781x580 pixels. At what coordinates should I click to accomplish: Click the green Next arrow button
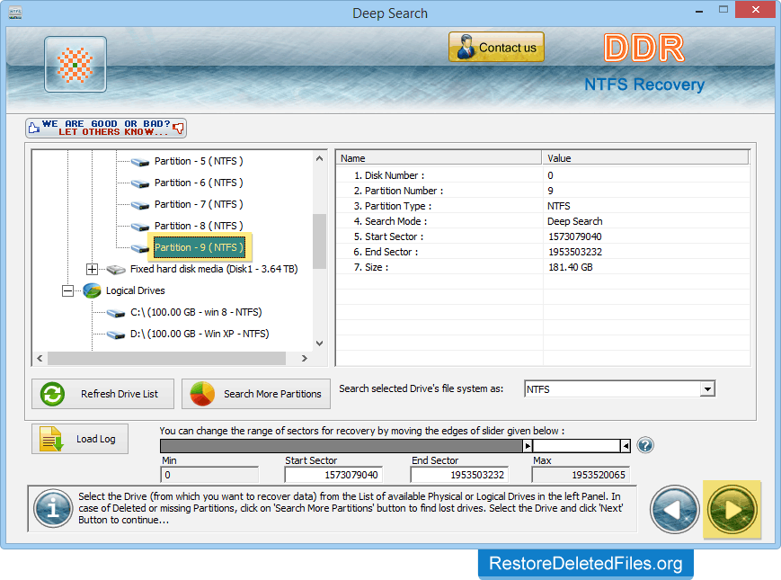pyautogui.click(x=732, y=510)
